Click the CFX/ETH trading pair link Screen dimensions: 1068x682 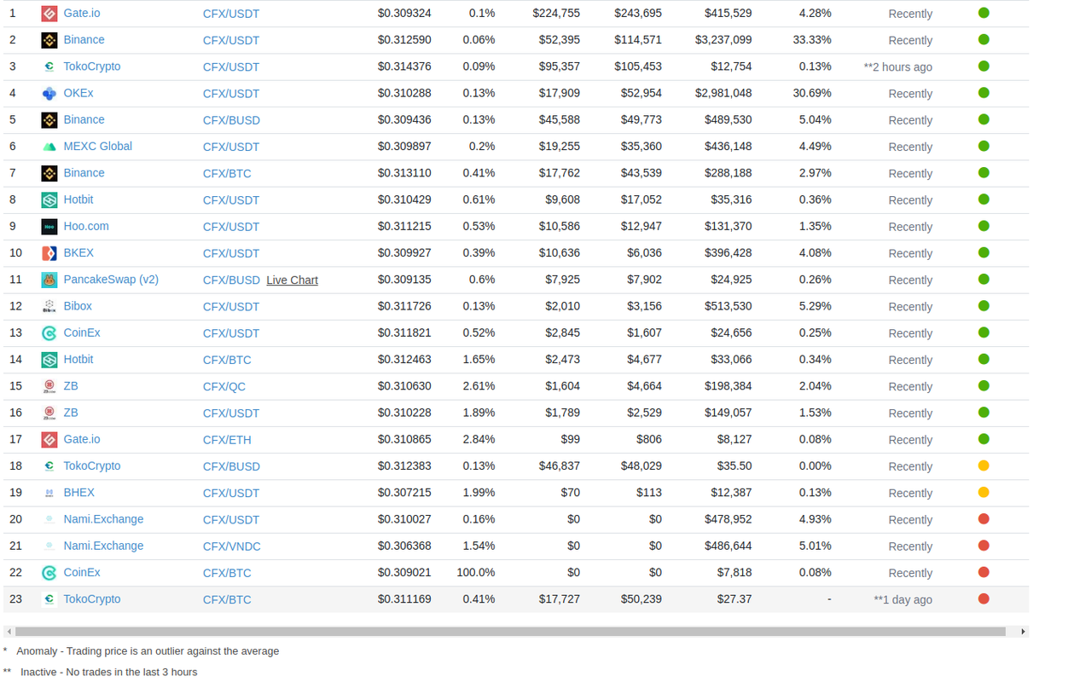tap(227, 440)
